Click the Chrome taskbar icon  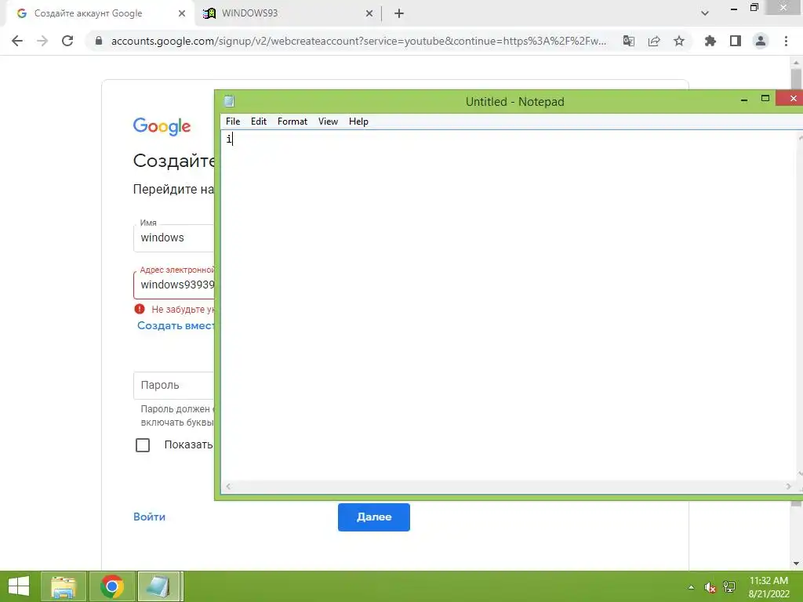(112, 586)
